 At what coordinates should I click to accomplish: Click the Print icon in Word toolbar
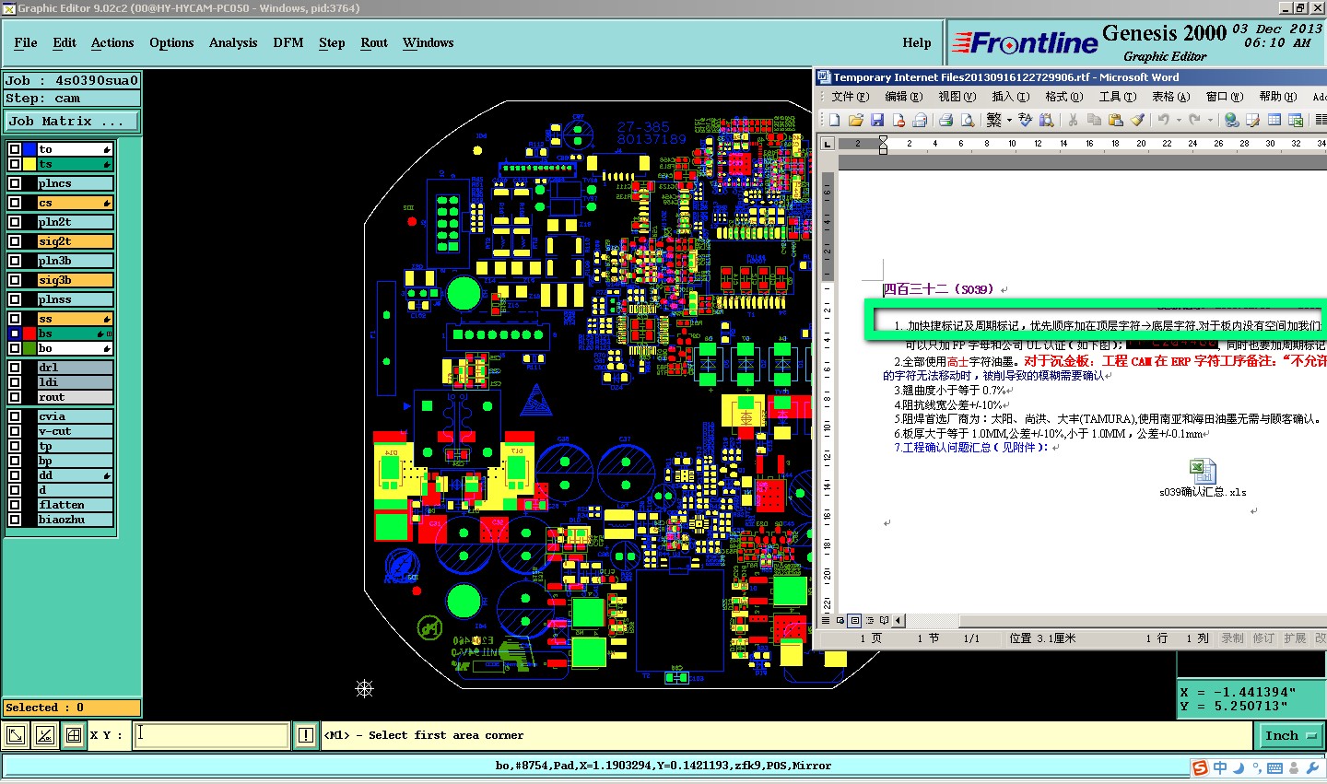(945, 120)
